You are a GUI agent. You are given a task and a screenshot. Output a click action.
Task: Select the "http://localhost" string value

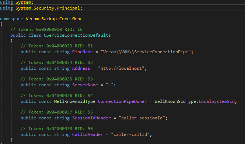pyautogui.click(x=121, y=68)
